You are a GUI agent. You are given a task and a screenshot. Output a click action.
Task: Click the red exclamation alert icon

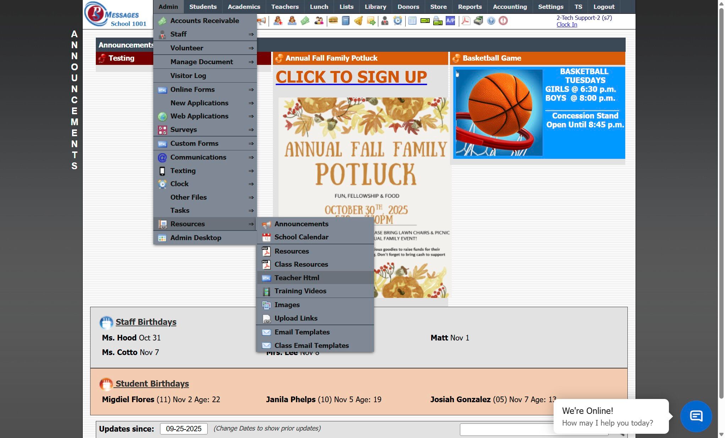(x=503, y=21)
